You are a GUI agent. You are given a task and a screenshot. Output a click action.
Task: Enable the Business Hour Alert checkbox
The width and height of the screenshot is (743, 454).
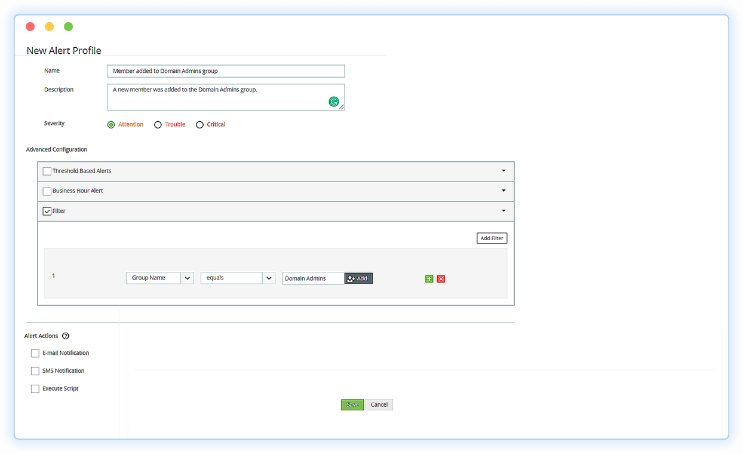47,191
